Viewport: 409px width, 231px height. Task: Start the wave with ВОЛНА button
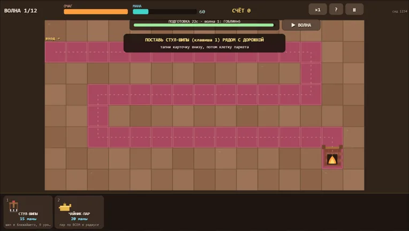(301, 25)
